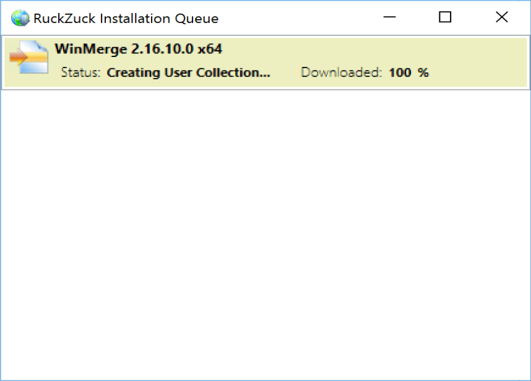This screenshot has width=531, height=381.
Task: Click the RuckZuck globe icon in title bar
Action: pyautogui.click(x=20, y=18)
